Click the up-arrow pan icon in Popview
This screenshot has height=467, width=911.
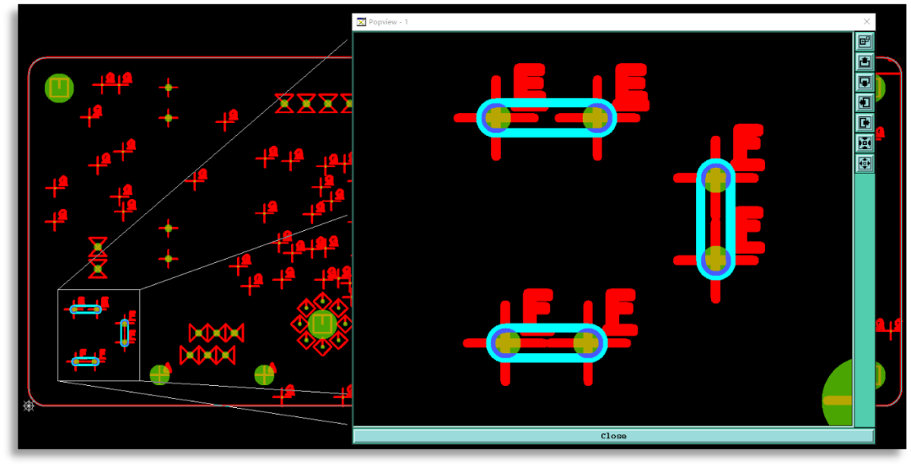tap(864, 62)
